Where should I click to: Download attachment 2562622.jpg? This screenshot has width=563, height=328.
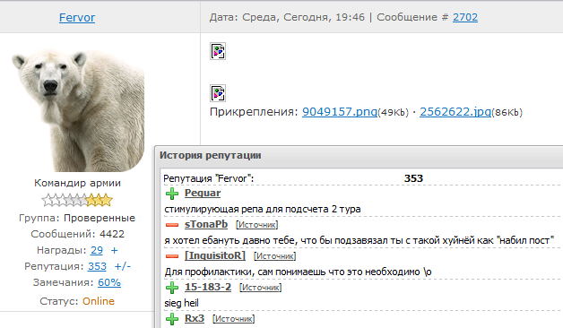[x=455, y=112]
